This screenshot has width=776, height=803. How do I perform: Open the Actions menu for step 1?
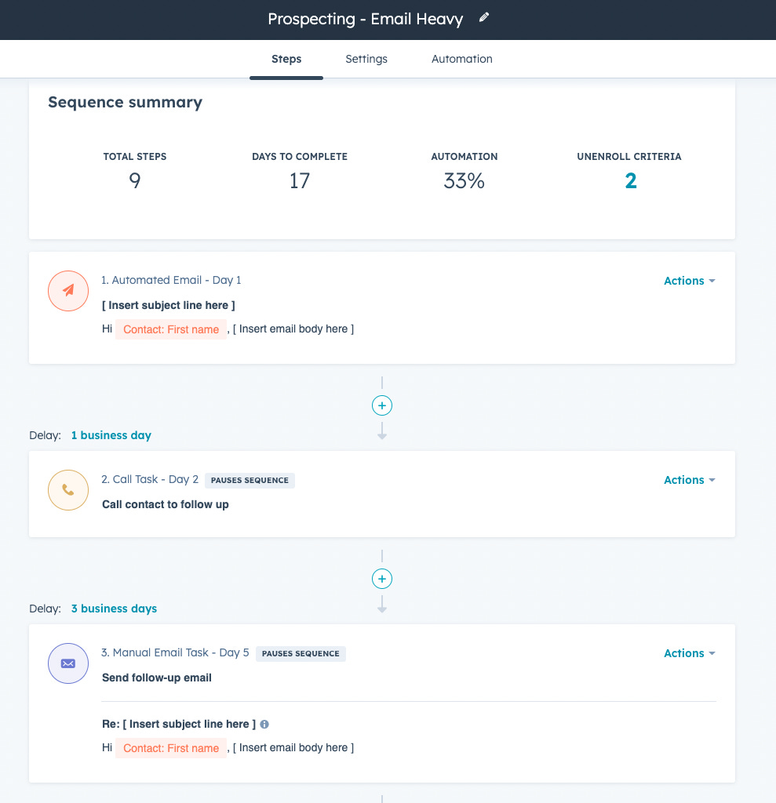pos(683,280)
